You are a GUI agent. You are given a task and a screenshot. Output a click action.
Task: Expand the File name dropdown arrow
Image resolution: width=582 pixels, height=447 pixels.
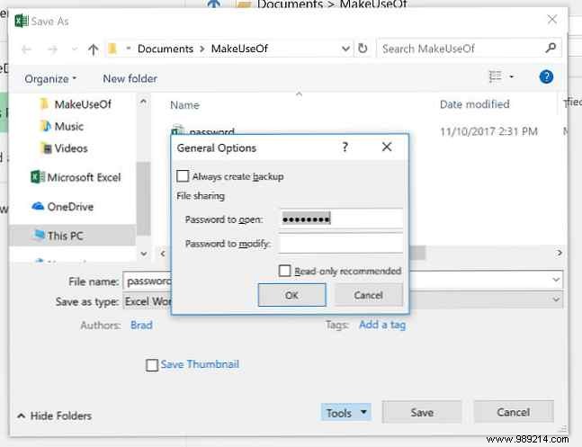pyautogui.click(x=556, y=279)
